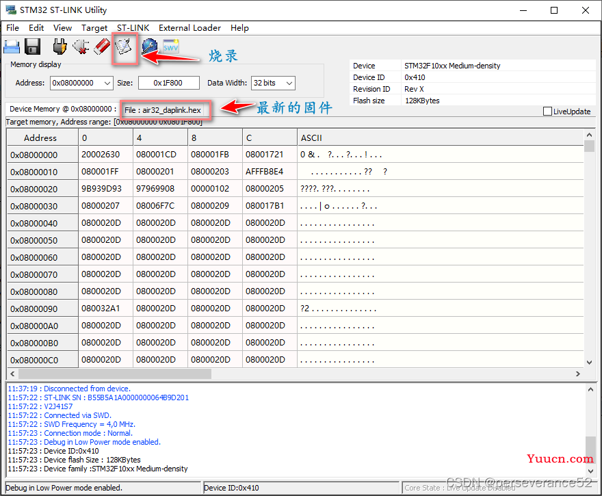
Task: Click the memory grid scroll down arrow
Action: pos(589,363)
